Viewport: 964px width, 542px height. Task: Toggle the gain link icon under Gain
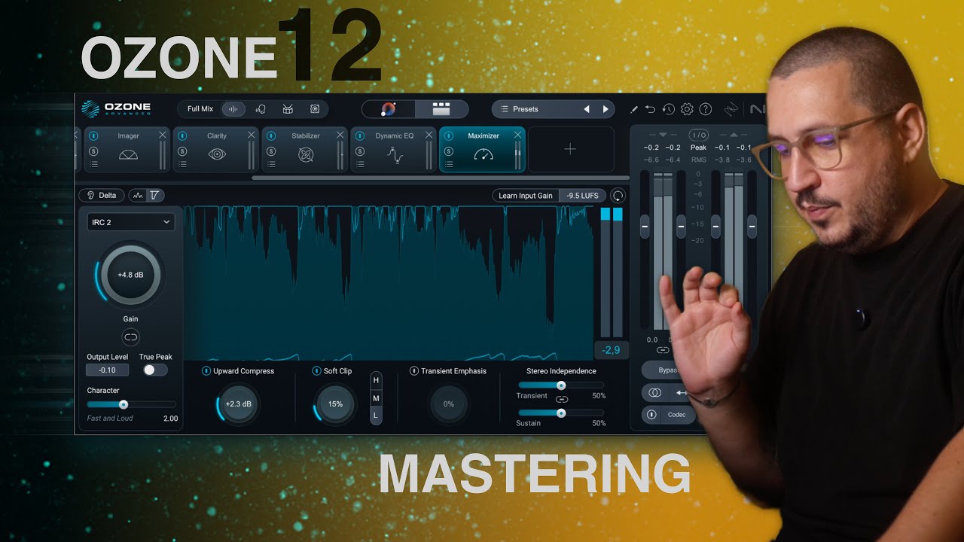pos(131,337)
